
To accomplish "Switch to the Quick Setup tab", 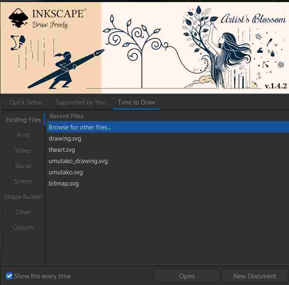I will [x=26, y=102].
